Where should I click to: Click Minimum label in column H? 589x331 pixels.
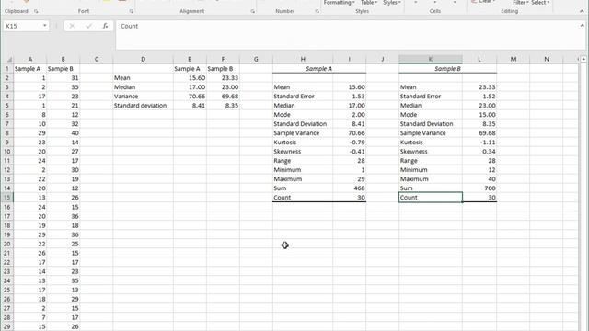point(303,169)
